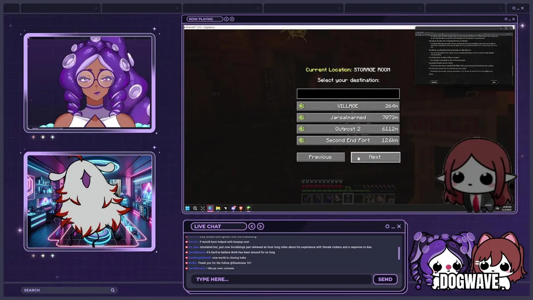Click the Live Chat scrollbar
Viewport: 533px width, 300px height.
(399, 253)
